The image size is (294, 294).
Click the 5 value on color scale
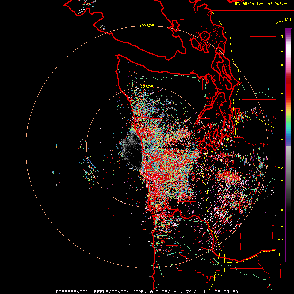[x=282, y=66]
